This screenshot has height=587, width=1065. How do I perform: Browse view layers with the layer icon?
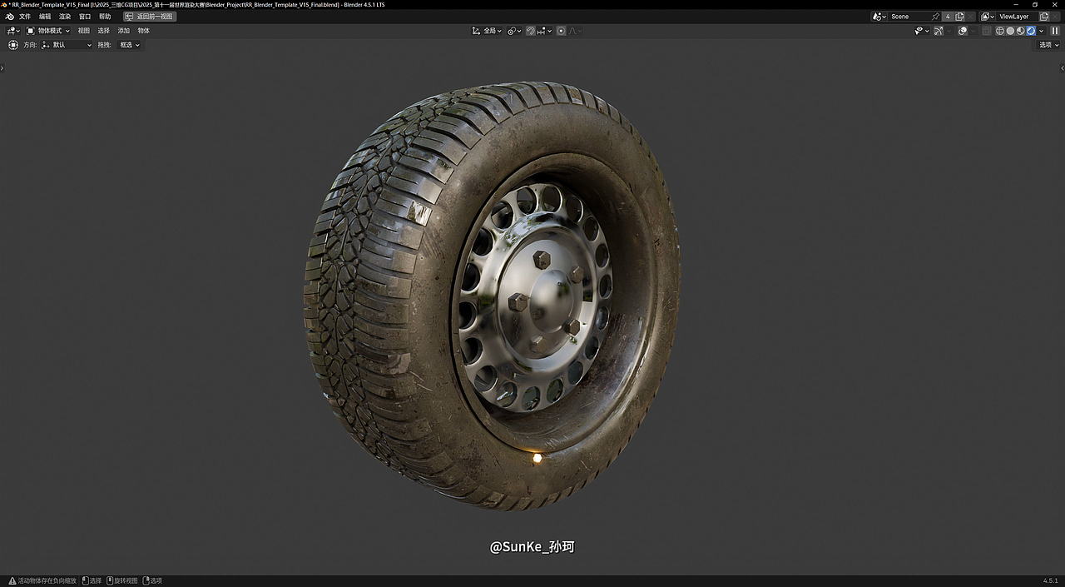988,17
